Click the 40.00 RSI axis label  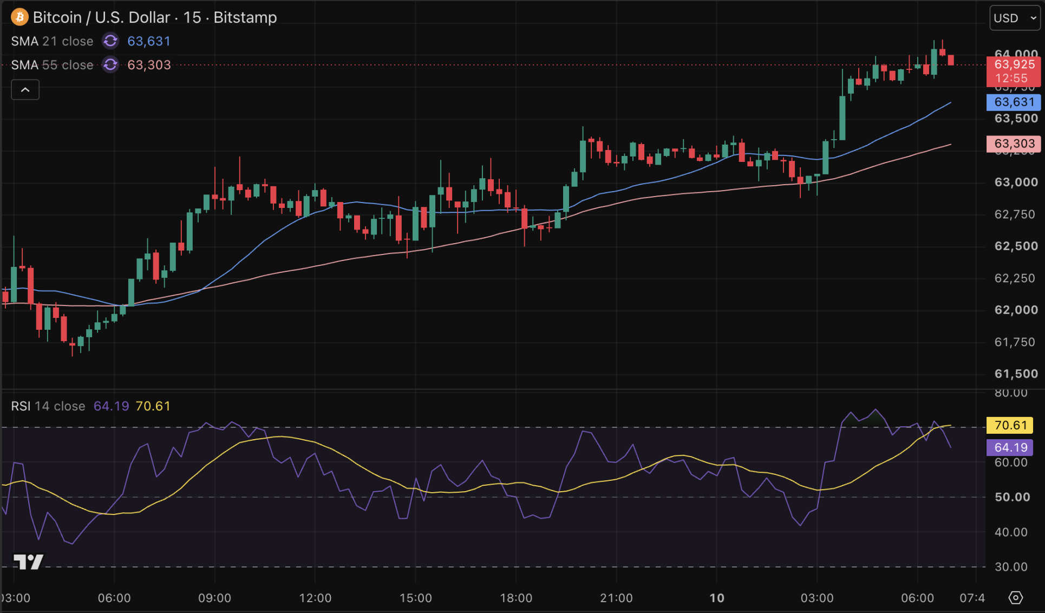click(x=1011, y=532)
